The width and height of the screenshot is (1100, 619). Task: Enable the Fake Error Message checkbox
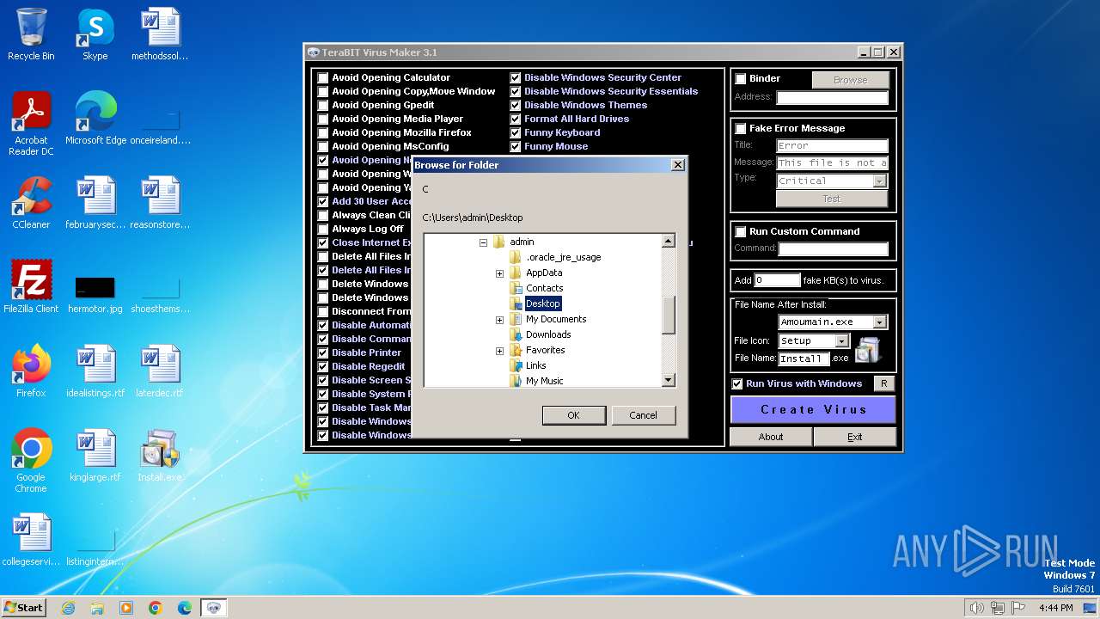[x=741, y=129]
